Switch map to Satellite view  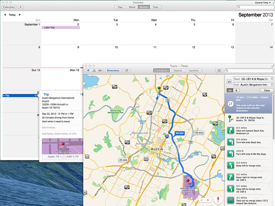pyautogui.click(x=194, y=71)
